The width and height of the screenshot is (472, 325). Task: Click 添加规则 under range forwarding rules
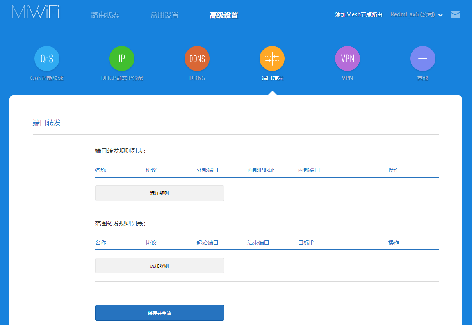[x=159, y=265]
